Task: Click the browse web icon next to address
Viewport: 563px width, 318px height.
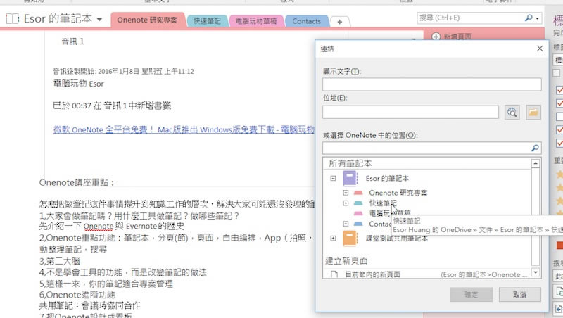Action: [x=512, y=113]
